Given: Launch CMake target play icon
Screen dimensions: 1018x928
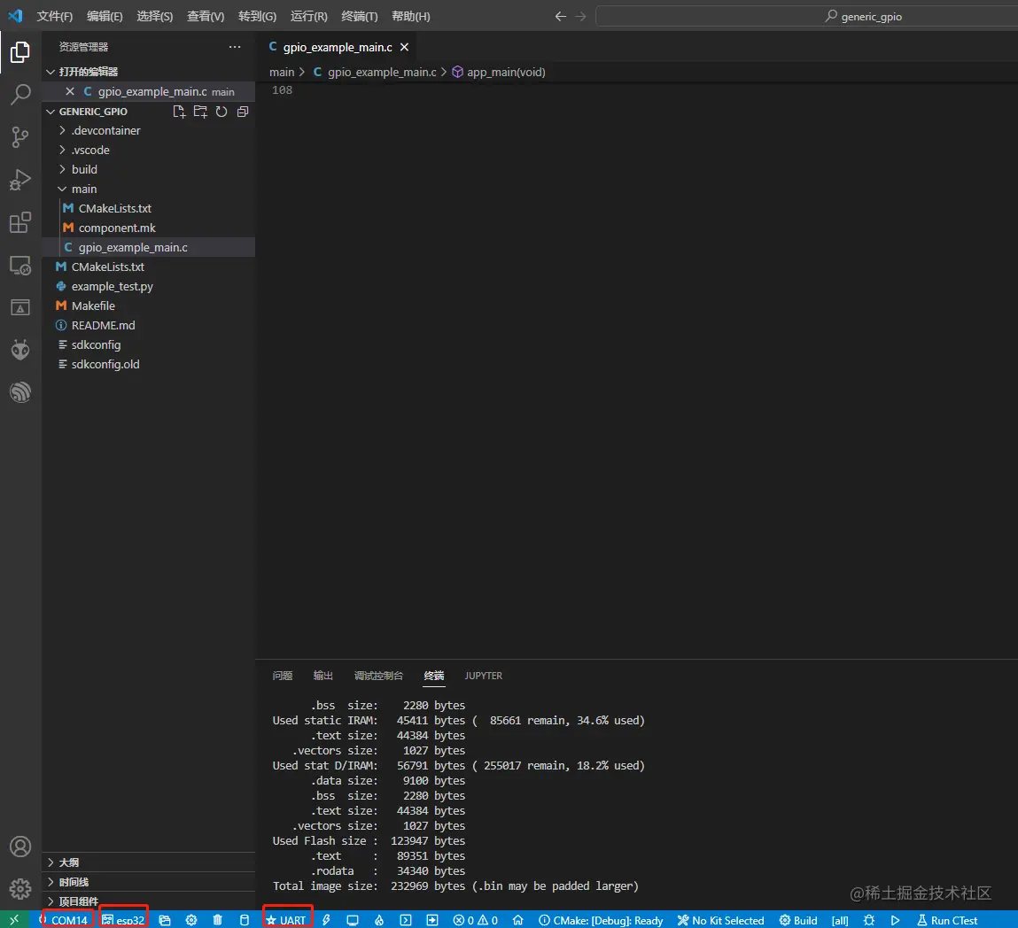Looking at the screenshot, I should 896,920.
